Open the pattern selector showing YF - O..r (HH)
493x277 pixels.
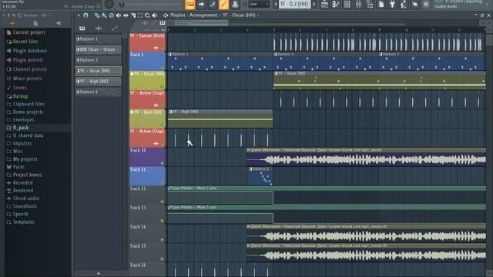click(x=294, y=4)
